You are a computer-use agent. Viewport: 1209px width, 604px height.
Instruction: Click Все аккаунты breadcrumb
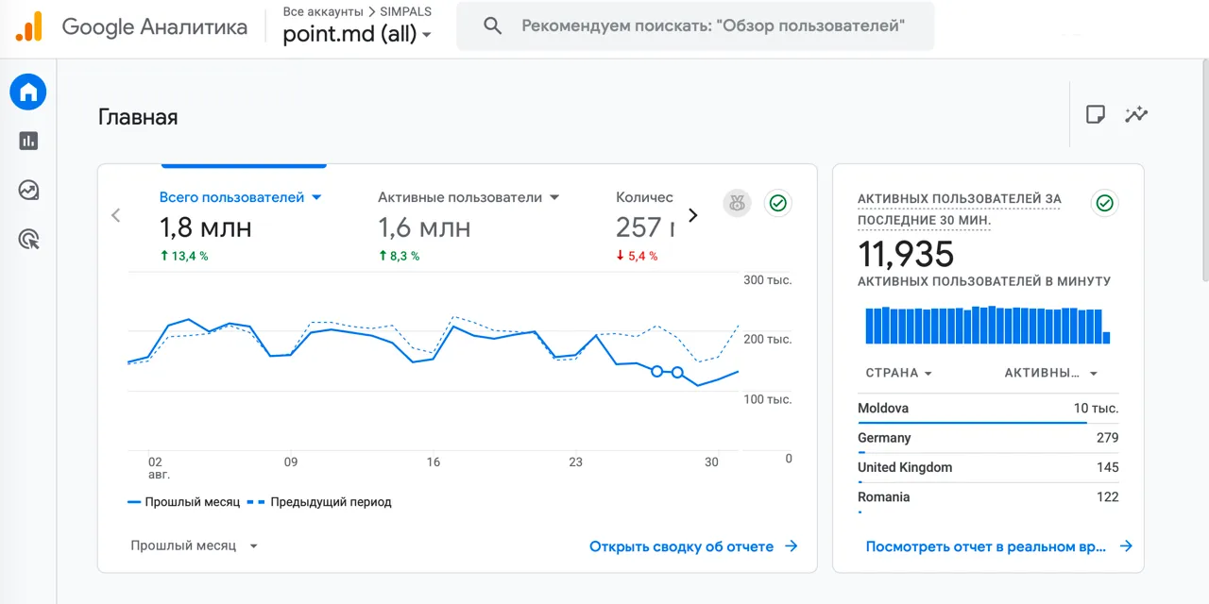[x=323, y=12]
